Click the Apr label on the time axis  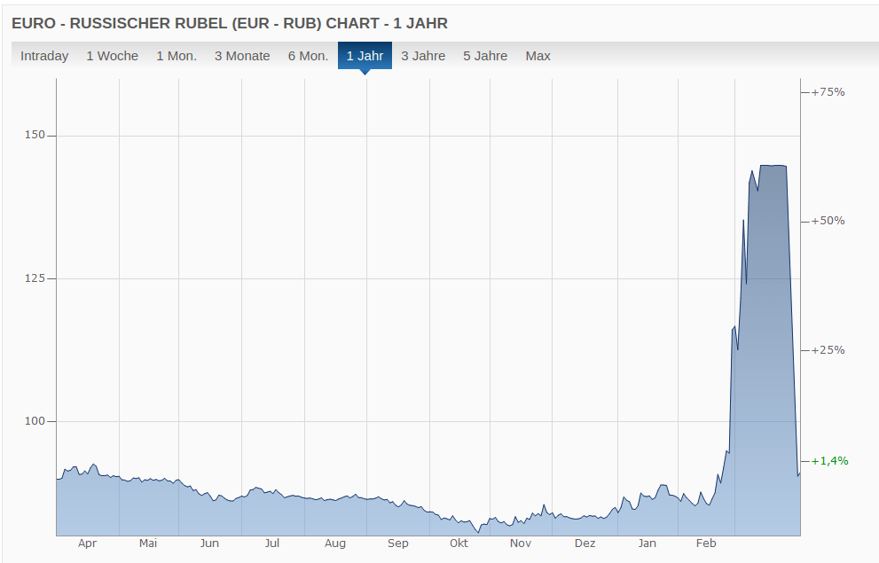(87, 543)
